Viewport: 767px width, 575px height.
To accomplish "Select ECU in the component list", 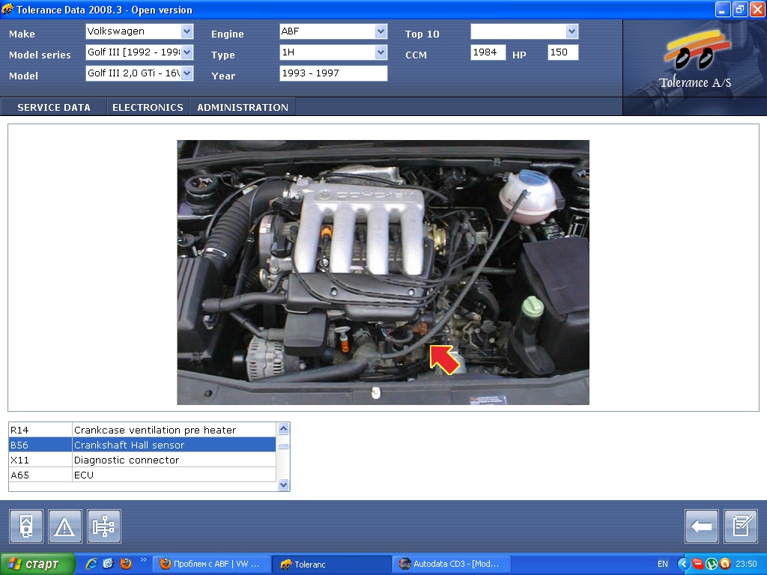I will coord(142,475).
